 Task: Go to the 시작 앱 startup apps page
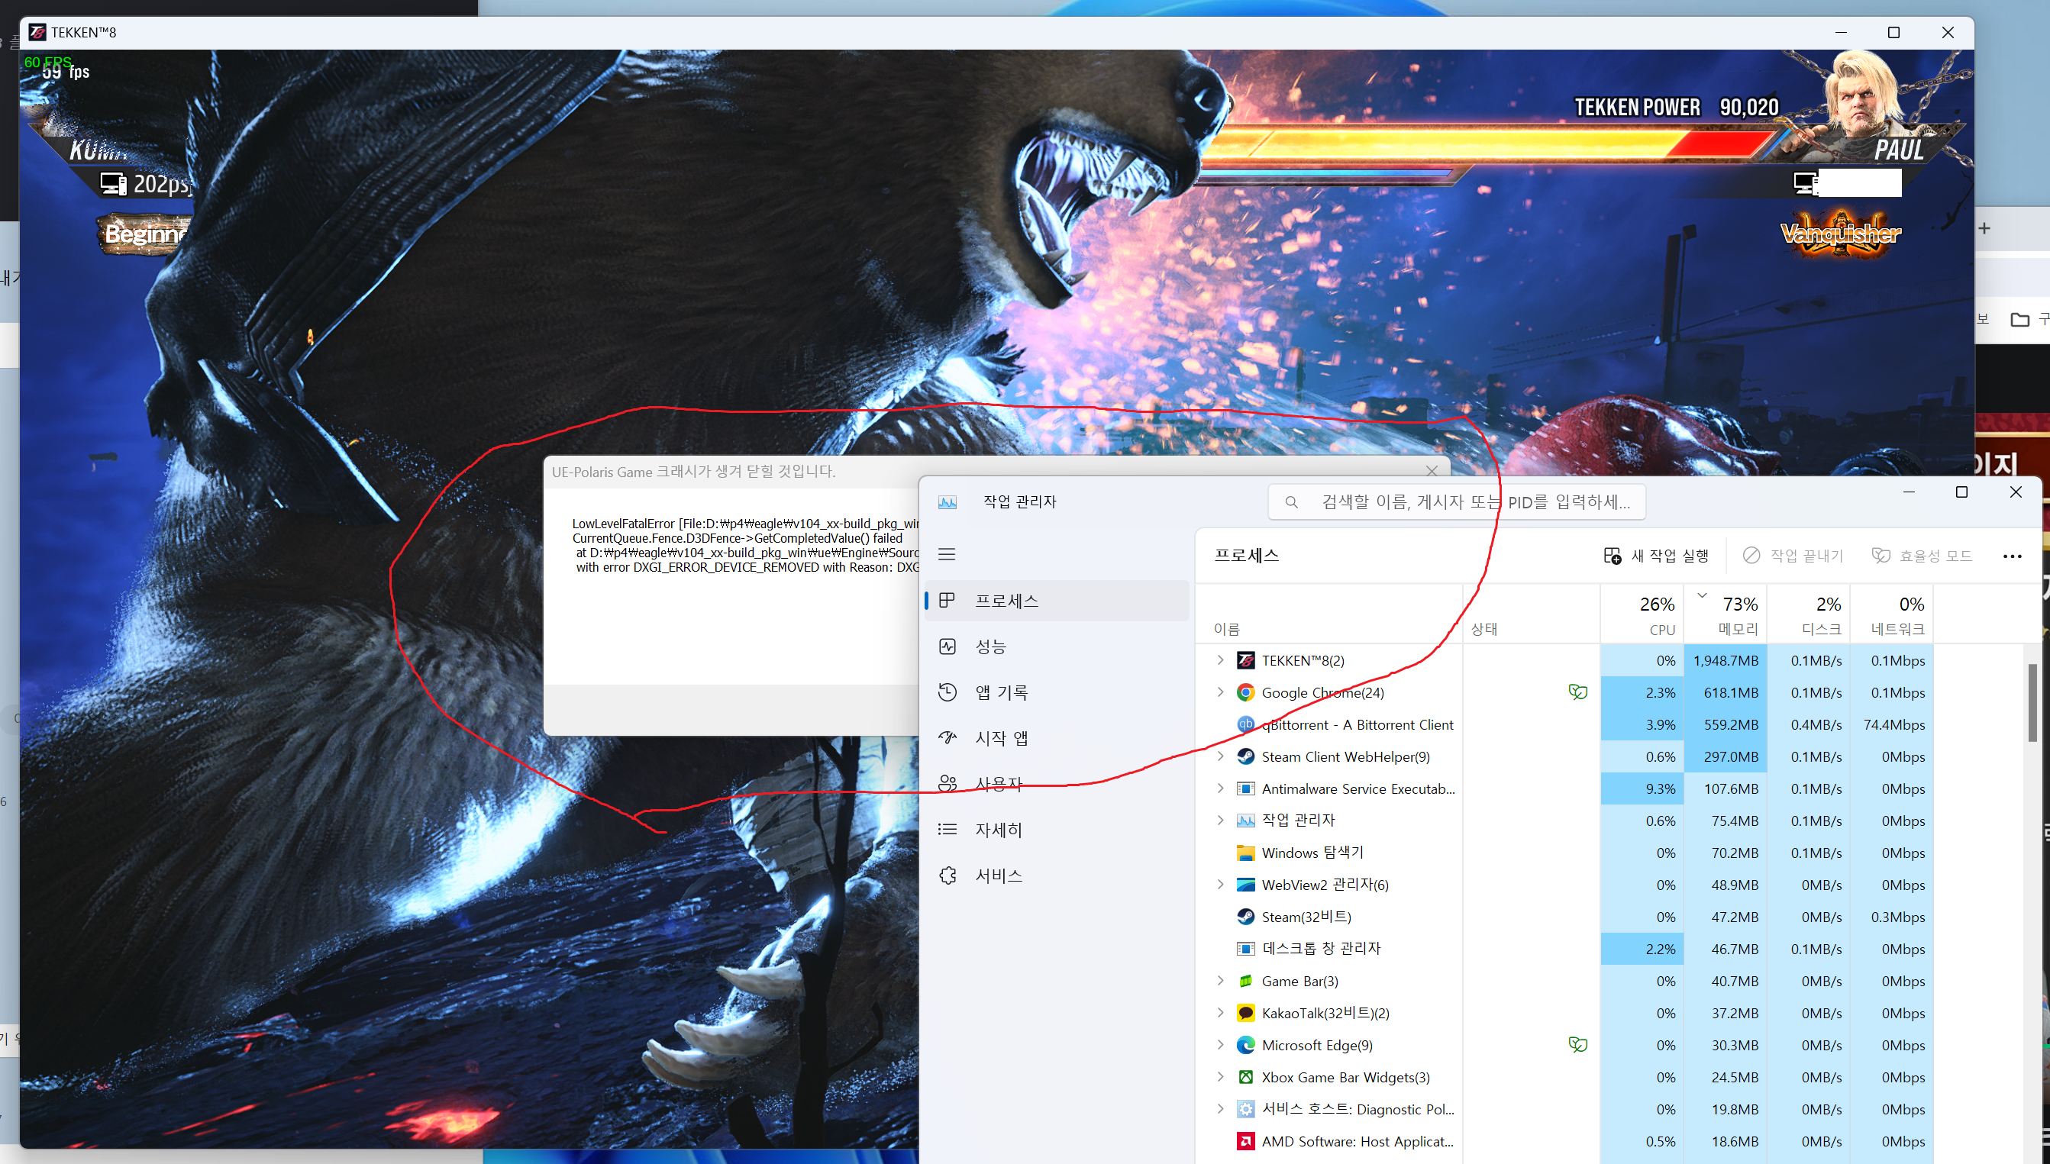pyautogui.click(x=1000, y=738)
